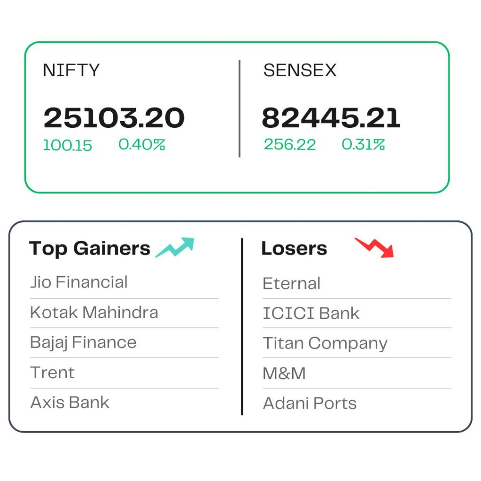Image resolution: width=481 pixels, height=481 pixels.
Task: Open Adani Ports loser entry
Action: (310, 403)
